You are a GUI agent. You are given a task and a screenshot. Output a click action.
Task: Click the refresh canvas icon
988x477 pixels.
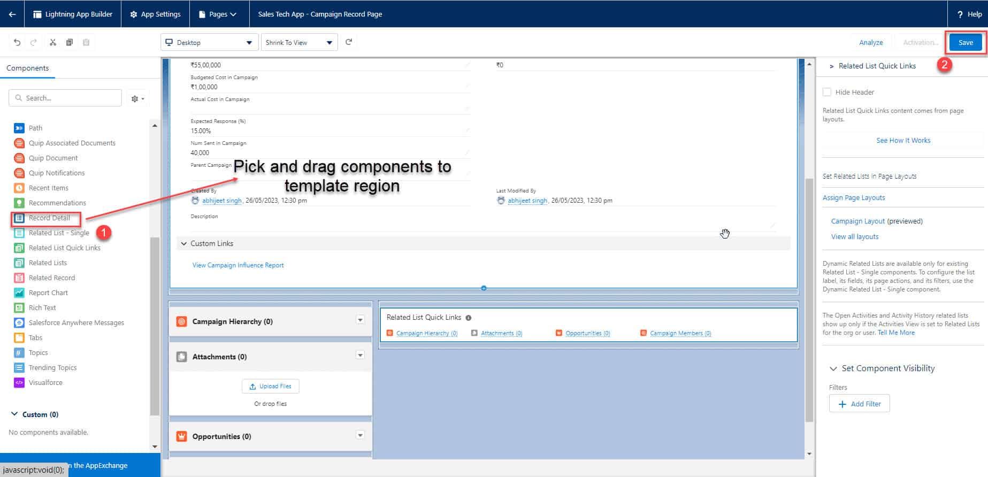349,42
